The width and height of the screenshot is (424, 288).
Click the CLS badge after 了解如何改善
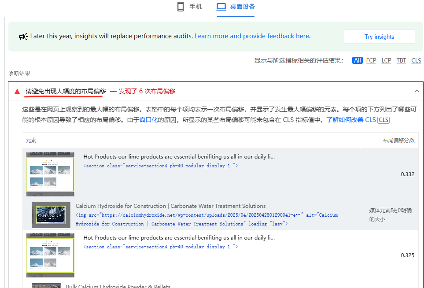383,120
